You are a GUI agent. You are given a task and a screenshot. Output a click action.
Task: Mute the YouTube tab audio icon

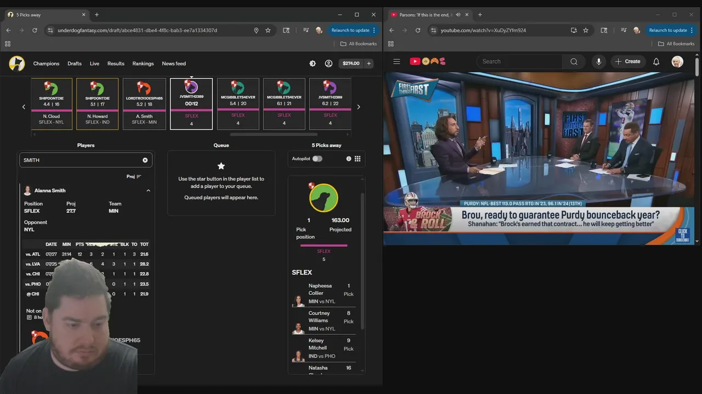click(458, 15)
